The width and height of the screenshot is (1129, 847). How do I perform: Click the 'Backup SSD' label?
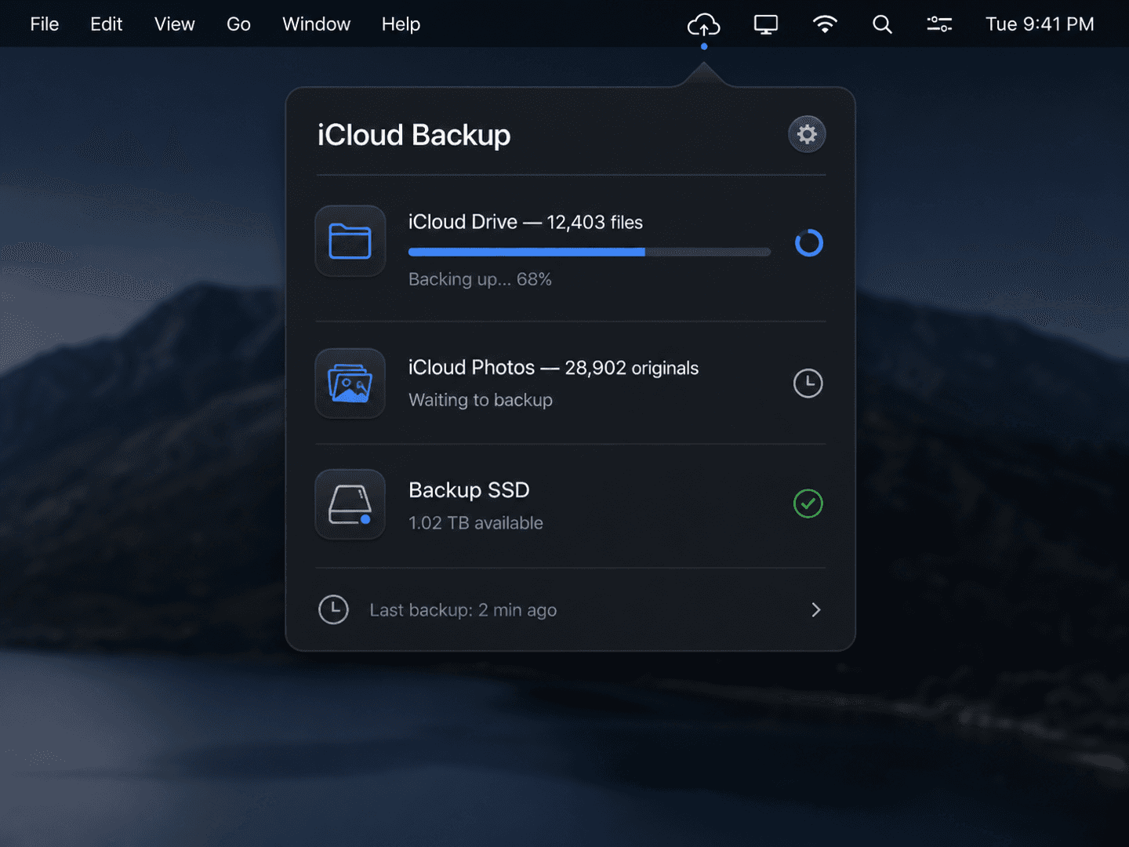tap(469, 490)
